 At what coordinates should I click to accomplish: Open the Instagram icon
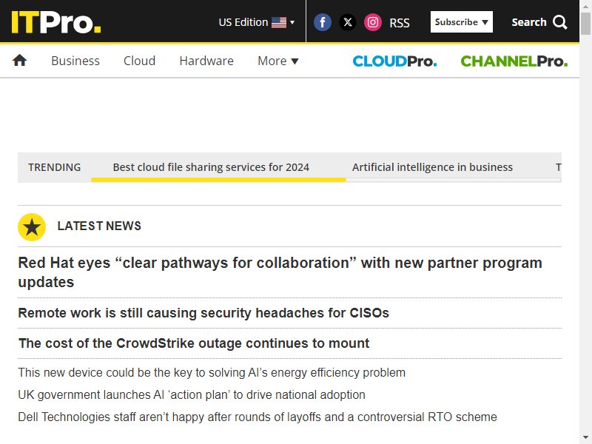click(373, 22)
